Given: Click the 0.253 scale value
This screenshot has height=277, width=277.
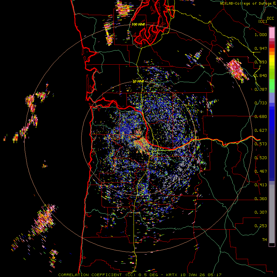Looking at the screenshot, I should [x=261, y=226].
